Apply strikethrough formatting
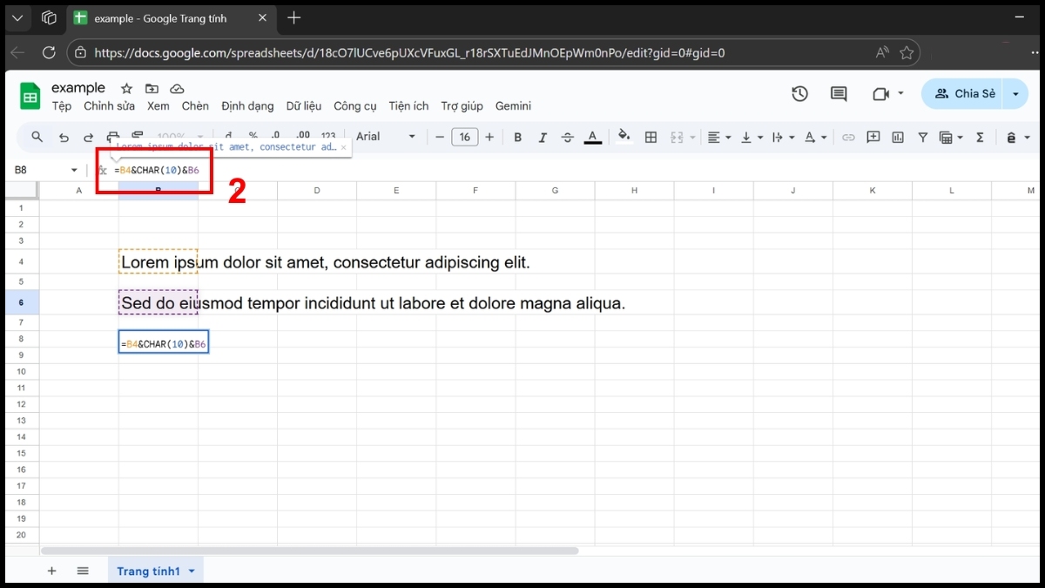Screen dimensions: 1045x588 point(566,137)
